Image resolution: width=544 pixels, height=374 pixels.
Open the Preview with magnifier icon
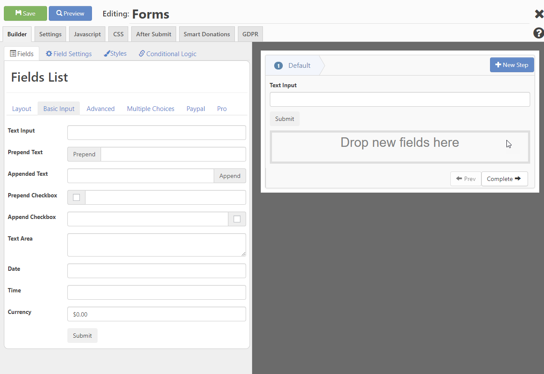click(x=70, y=13)
